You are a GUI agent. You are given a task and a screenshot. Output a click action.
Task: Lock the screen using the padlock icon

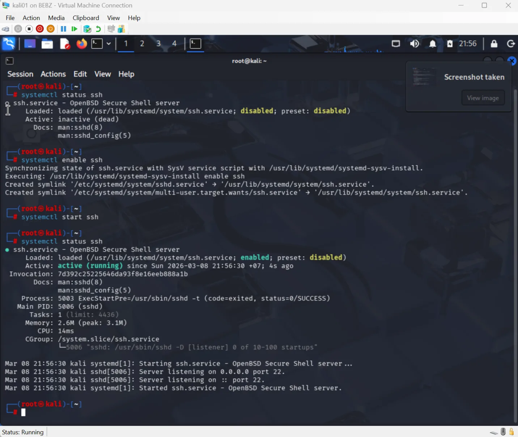pos(494,43)
